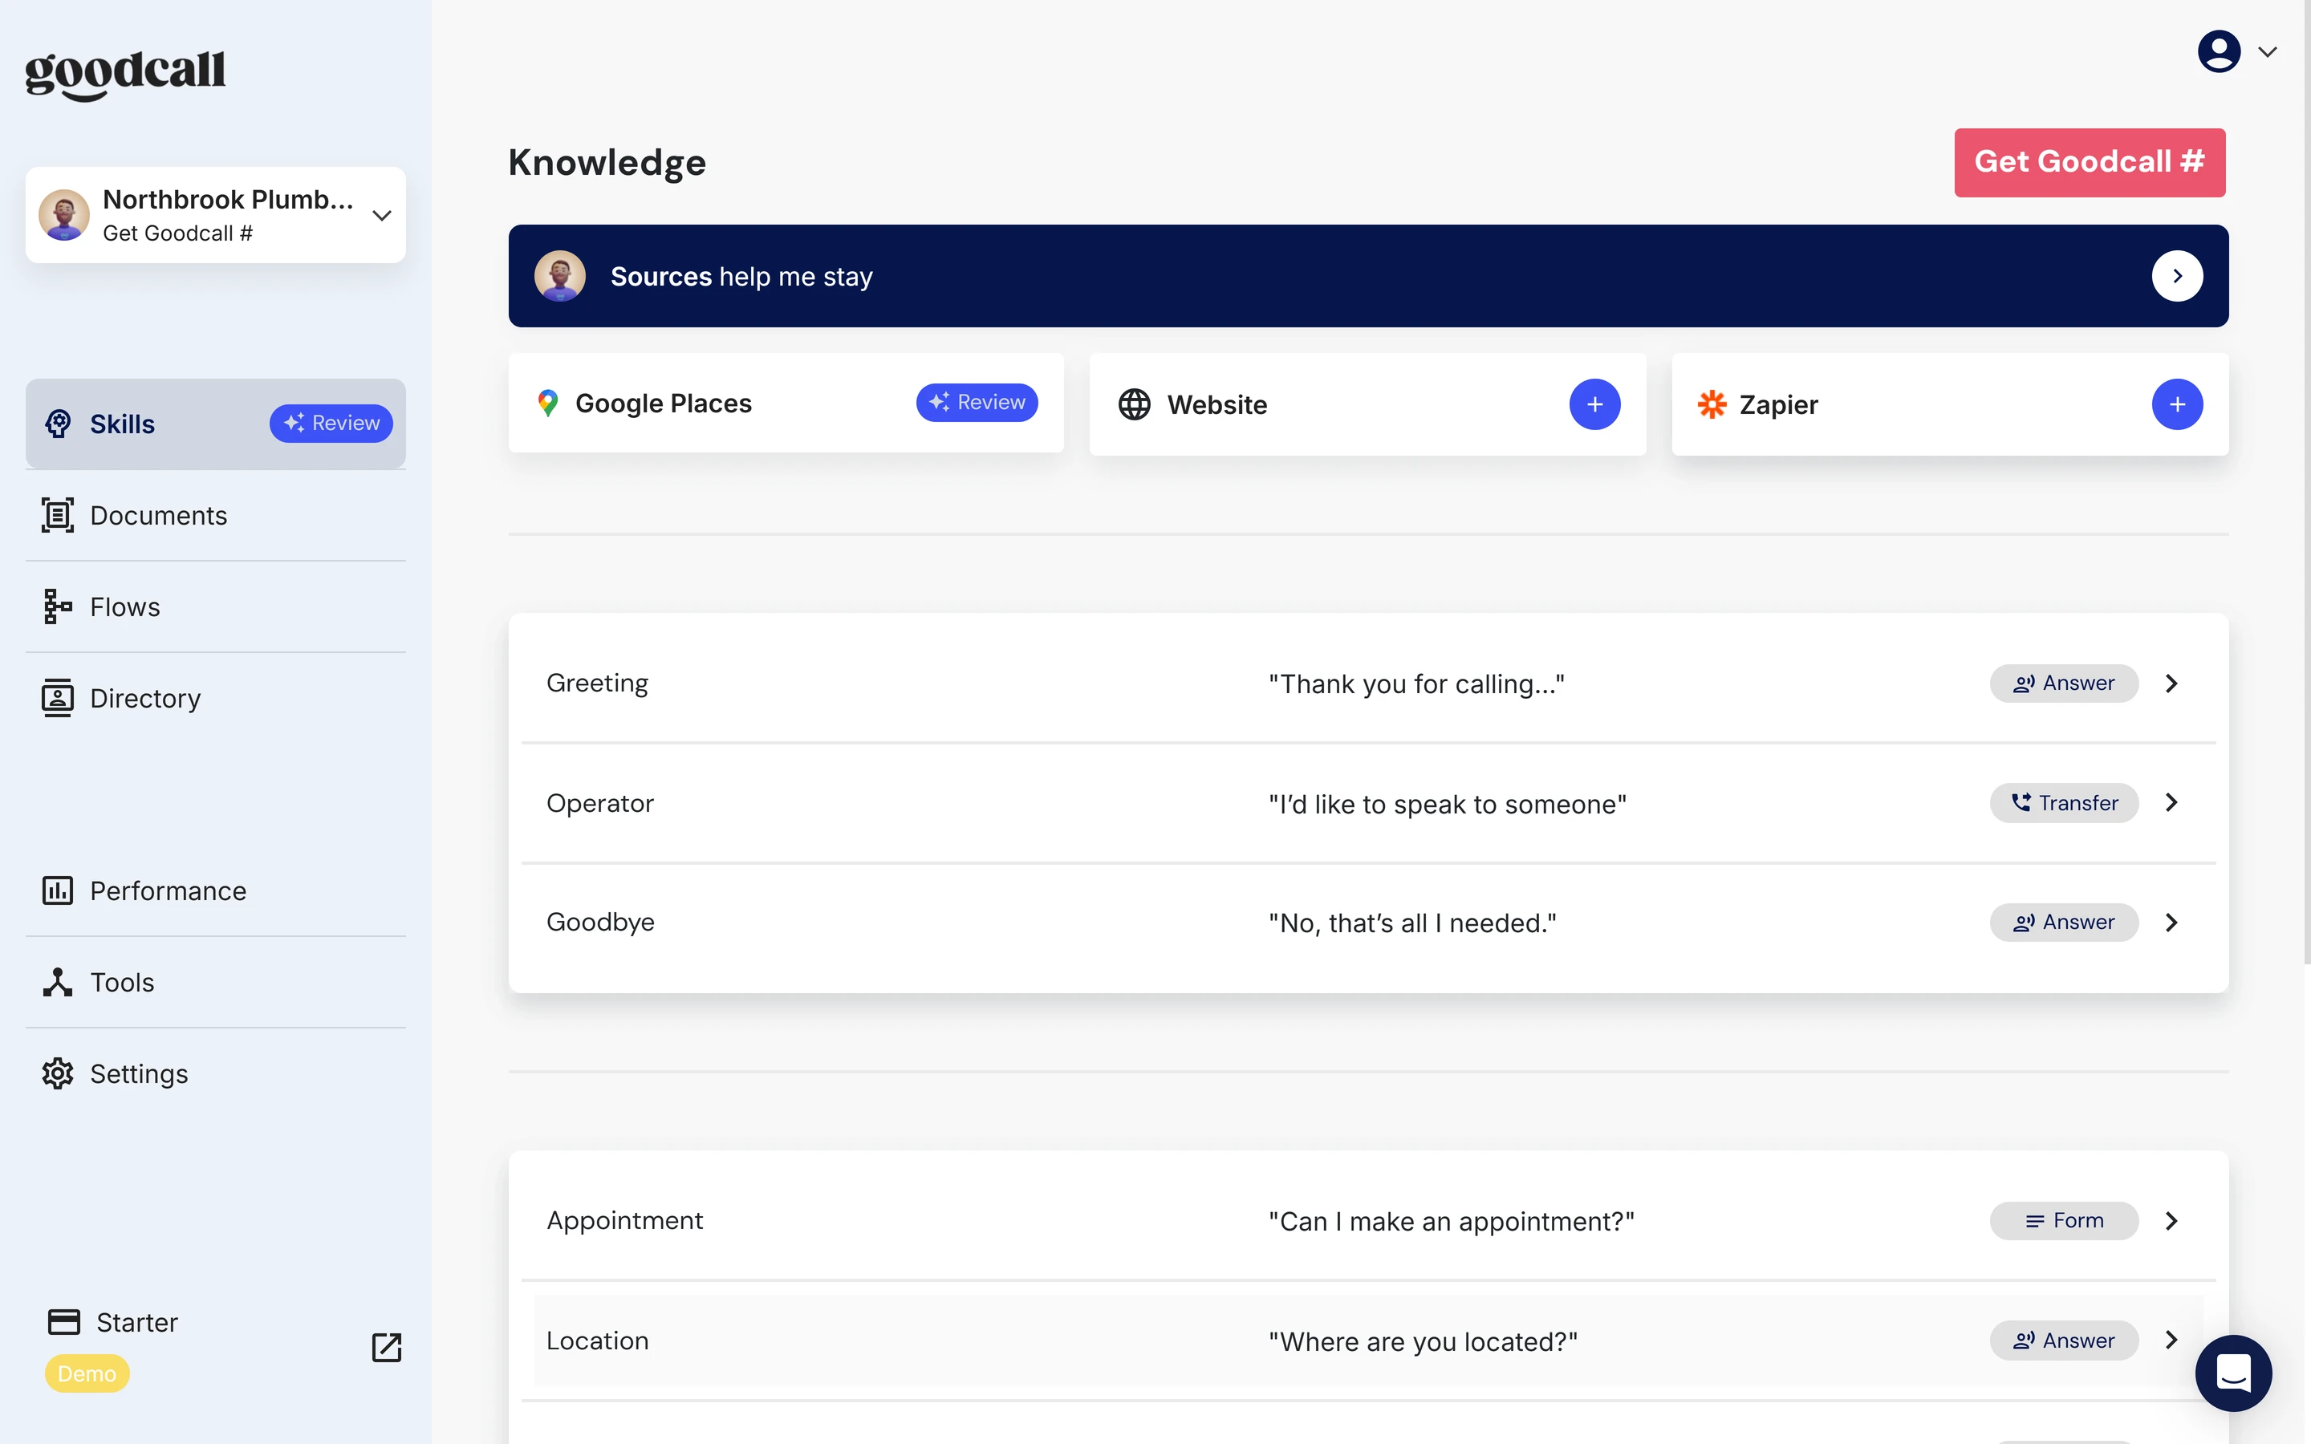Open Performance in the sidebar

click(x=216, y=890)
